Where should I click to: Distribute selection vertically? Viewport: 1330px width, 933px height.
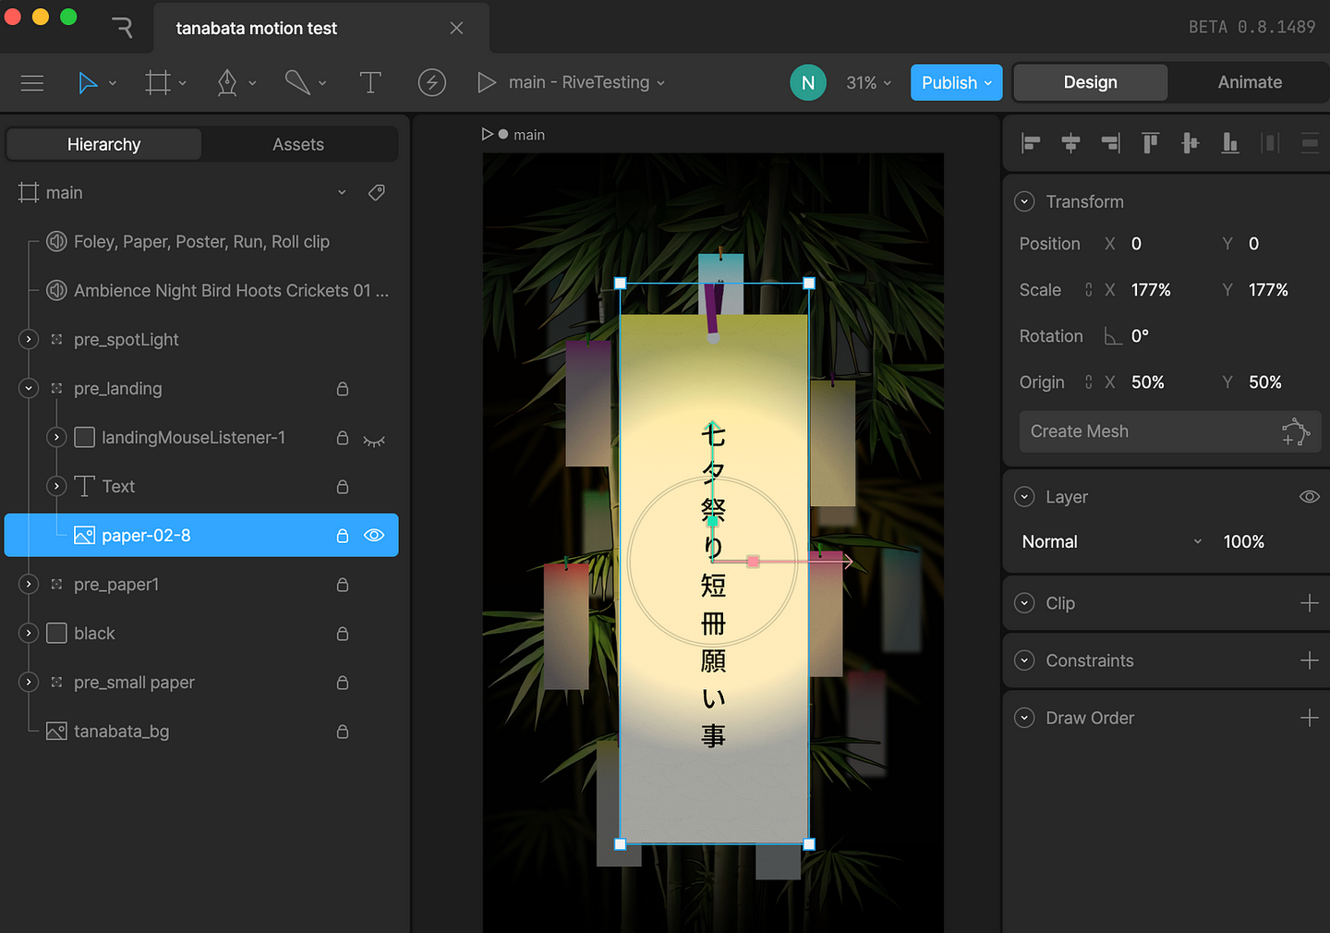tap(1310, 143)
